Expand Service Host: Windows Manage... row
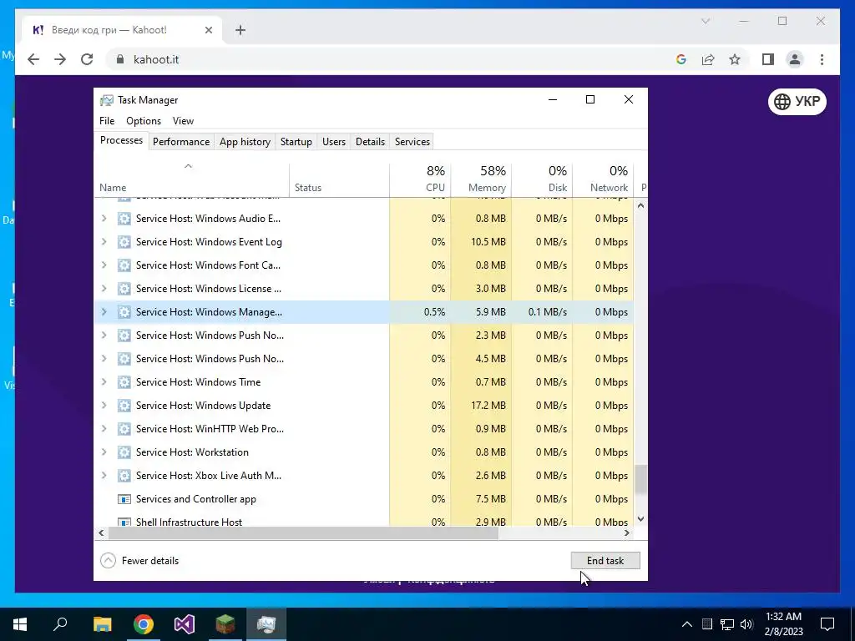855x641 pixels. click(x=104, y=312)
